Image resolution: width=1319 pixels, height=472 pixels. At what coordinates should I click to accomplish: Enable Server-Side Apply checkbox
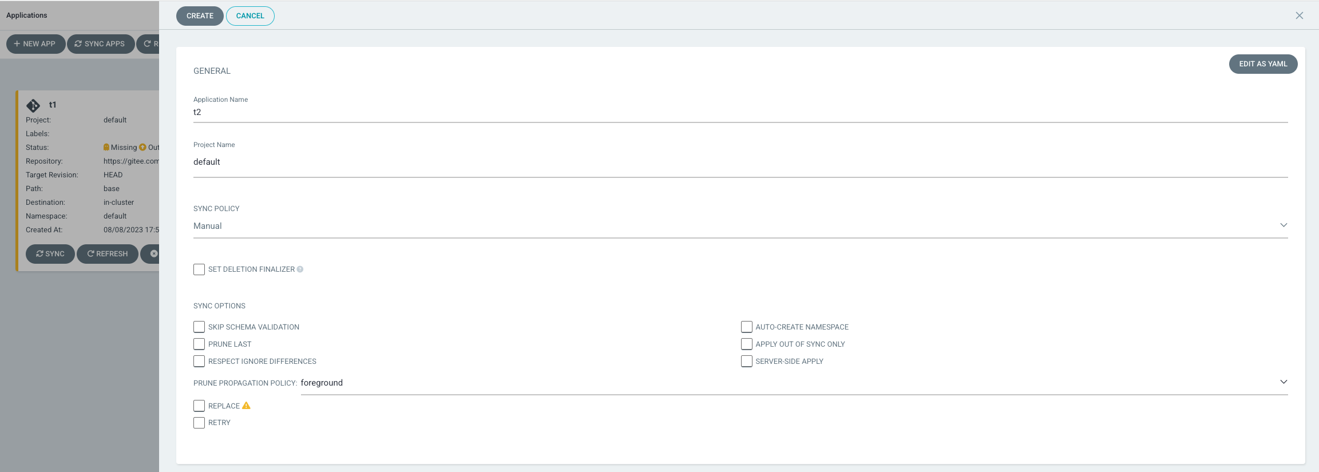pyautogui.click(x=747, y=361)
